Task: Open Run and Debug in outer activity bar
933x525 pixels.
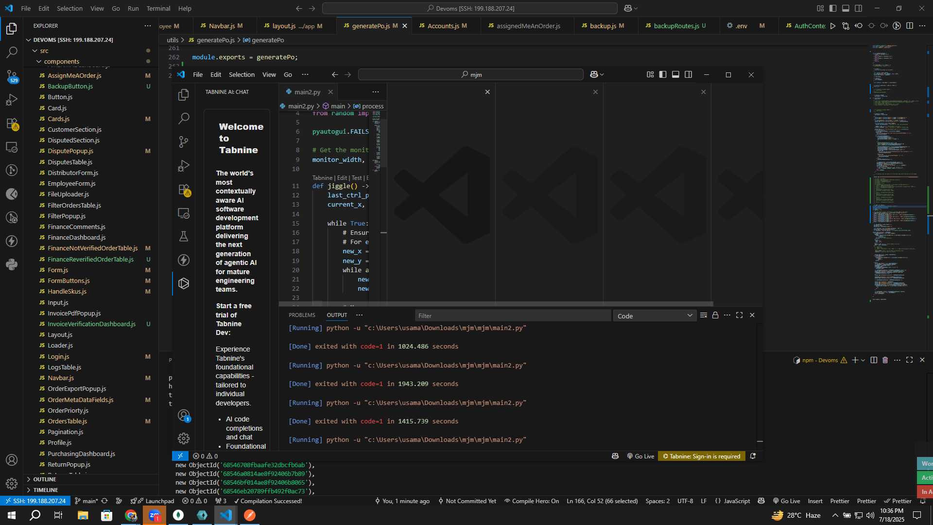Action: click(x=12, y=100)
